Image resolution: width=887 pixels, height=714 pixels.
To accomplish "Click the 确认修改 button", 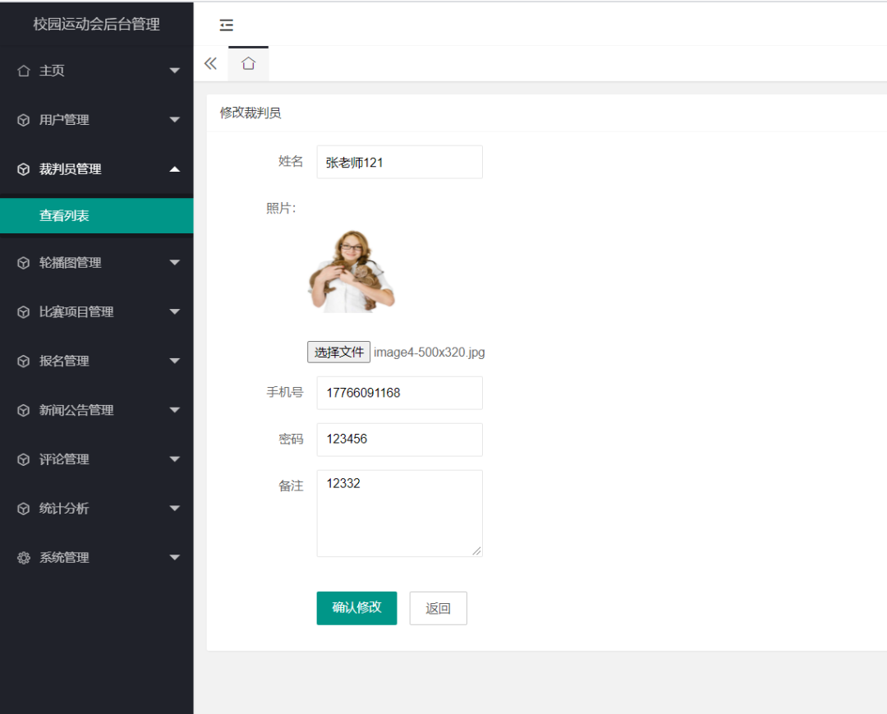I will (356, 608).
